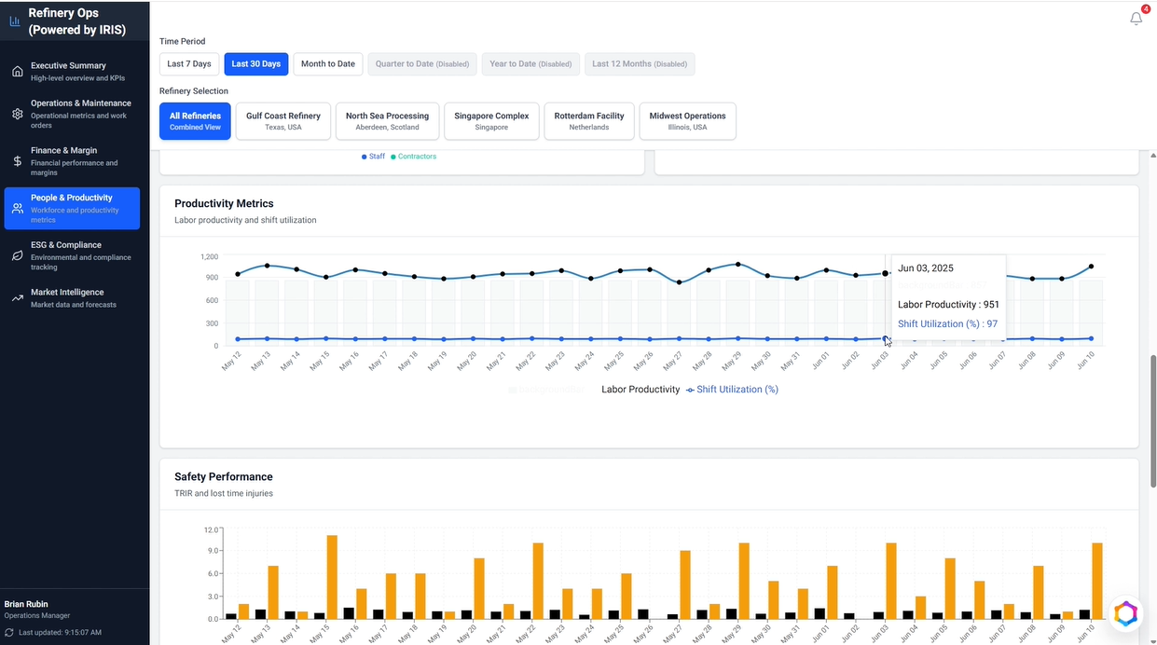Click Labor productivity and shift utilization subtitle
The width and height of the screenshot is (1157, 645).
pos(245,220)
